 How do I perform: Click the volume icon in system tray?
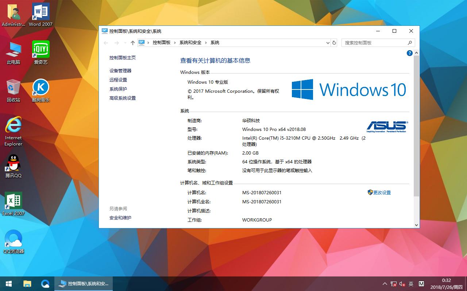[x=402, y=283]
